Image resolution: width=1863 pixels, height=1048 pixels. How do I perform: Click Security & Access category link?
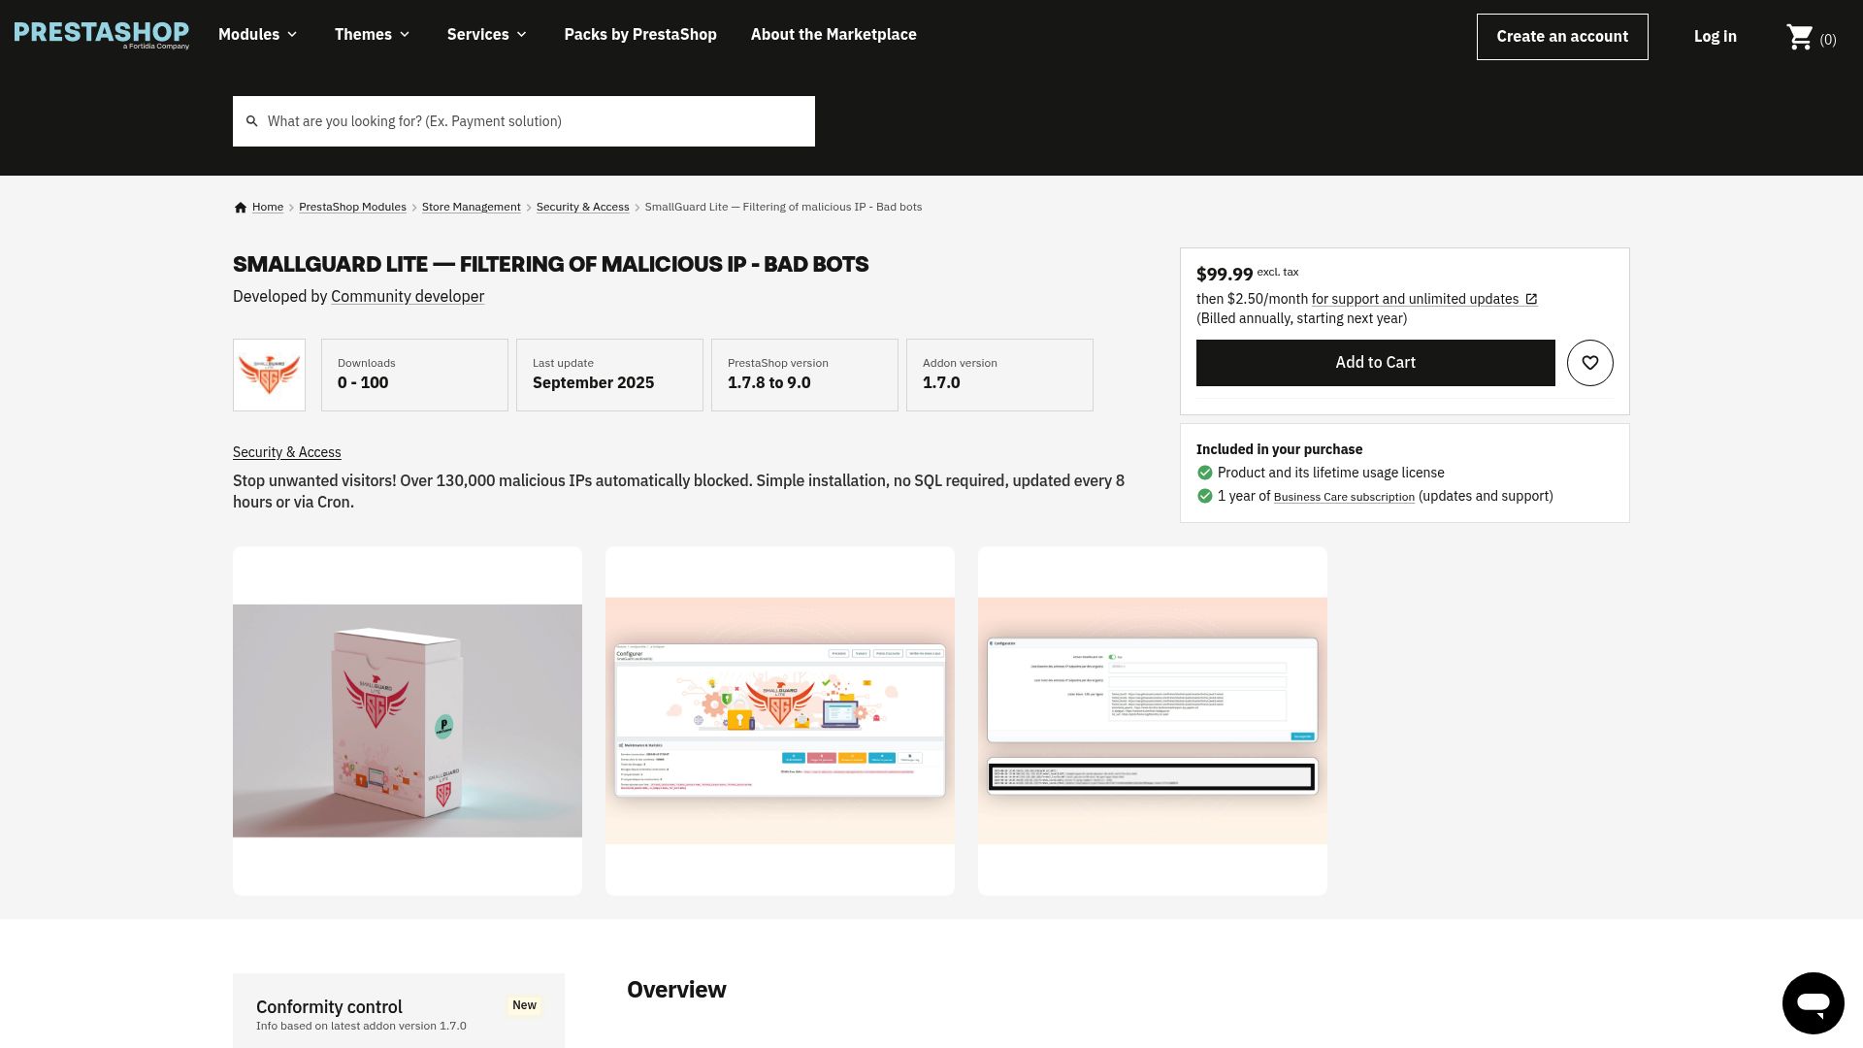tap(286, 452)
